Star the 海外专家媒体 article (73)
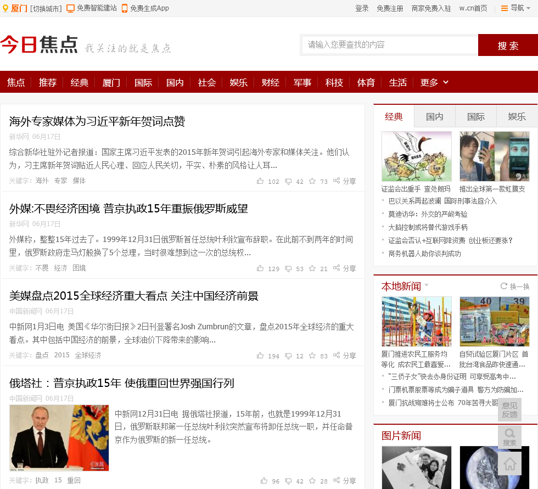538x489 pixels. click(312, 181)
